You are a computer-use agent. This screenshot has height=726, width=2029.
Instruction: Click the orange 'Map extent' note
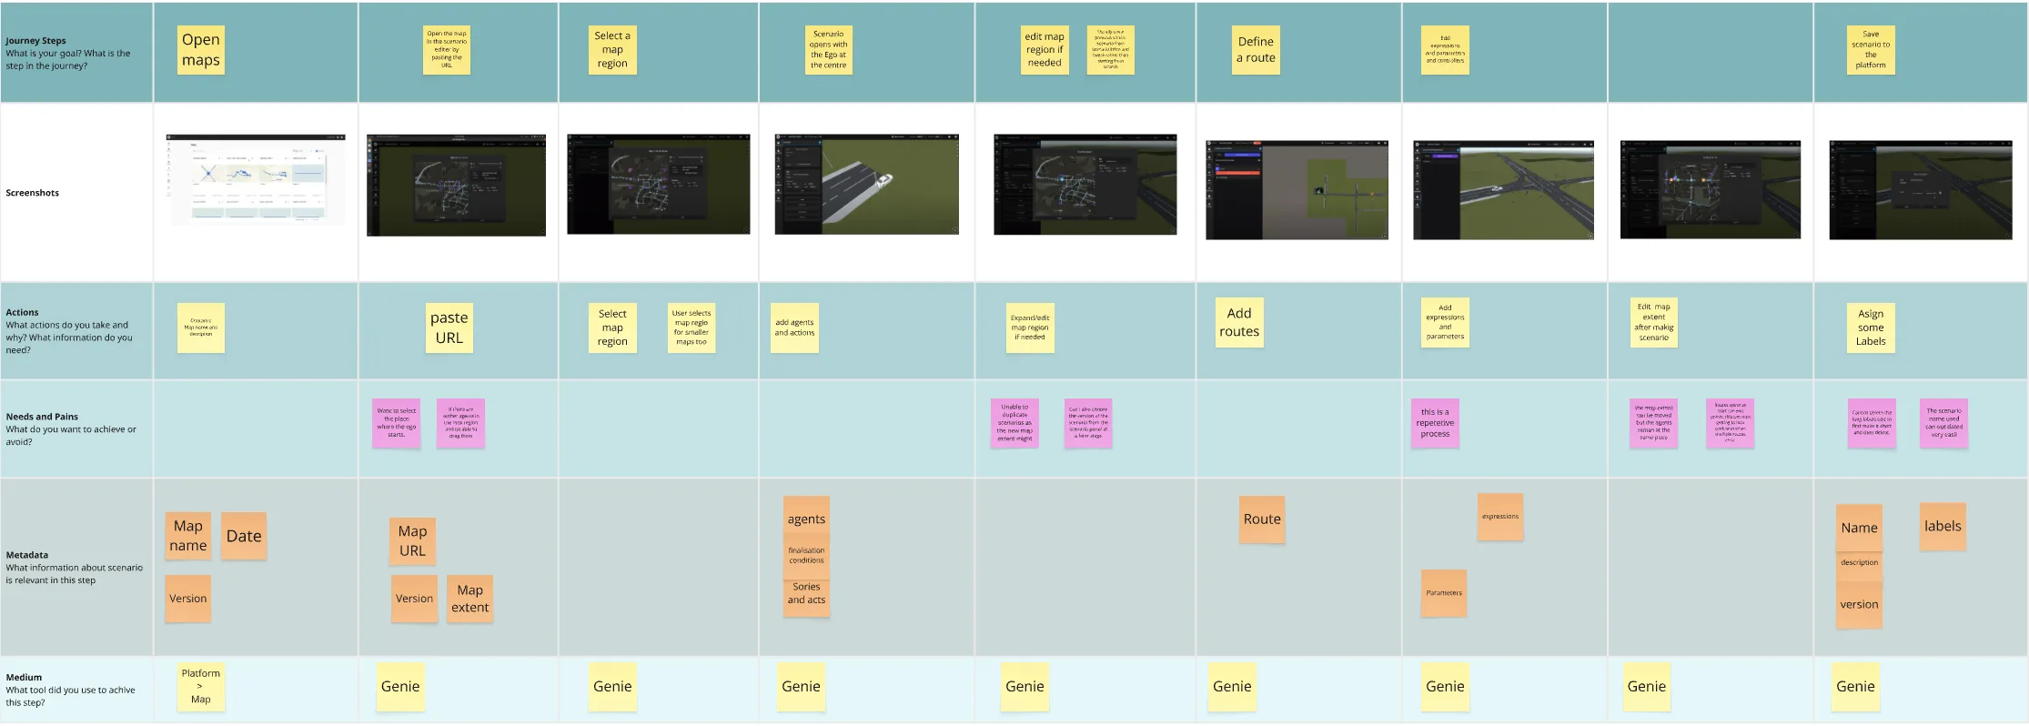pyautogui.click(x=470, y=599)
